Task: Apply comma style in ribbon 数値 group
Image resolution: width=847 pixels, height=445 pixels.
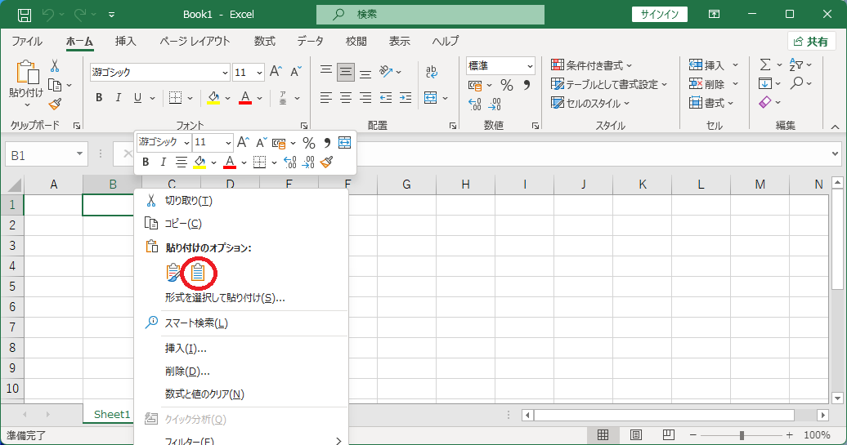Action: 527,85
